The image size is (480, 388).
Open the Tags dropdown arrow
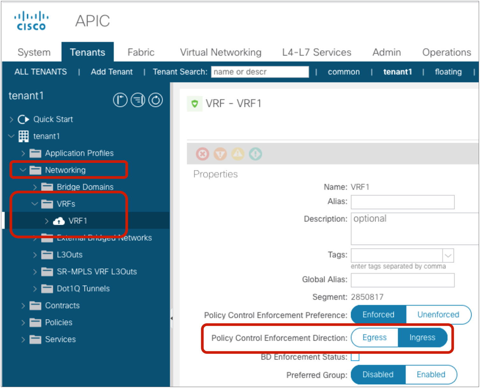(448, 256)
